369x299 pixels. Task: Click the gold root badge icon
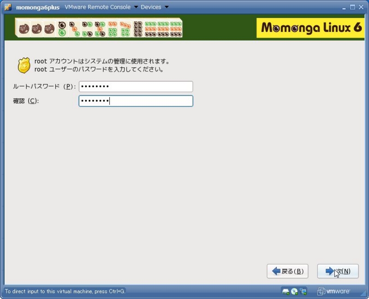(24, 65)
